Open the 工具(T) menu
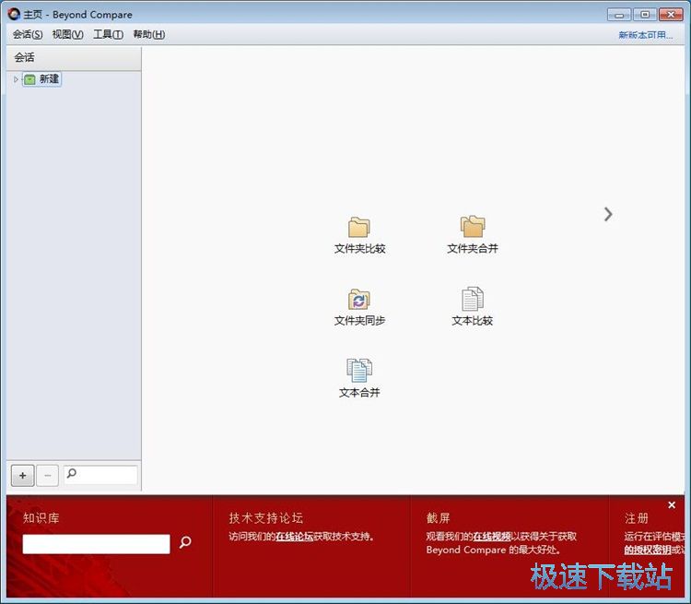 pos(108,34)
